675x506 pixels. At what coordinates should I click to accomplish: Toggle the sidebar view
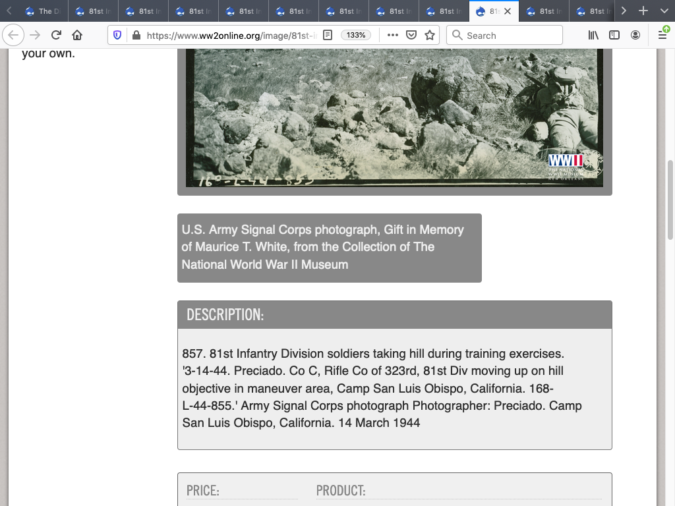click(614, 35)
